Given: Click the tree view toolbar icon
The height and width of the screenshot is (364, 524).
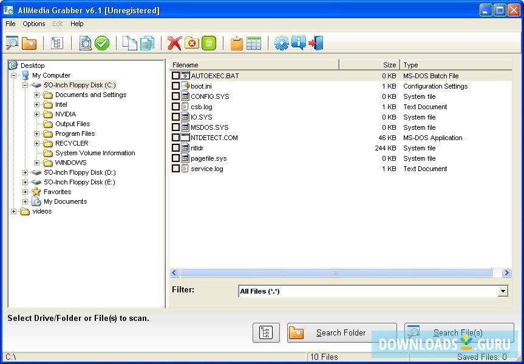Looking at the screenshot, I should point(57,44).
